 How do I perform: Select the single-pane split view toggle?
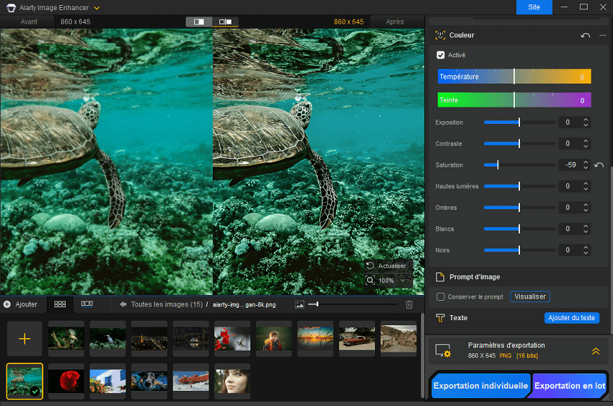pos(199,22)
